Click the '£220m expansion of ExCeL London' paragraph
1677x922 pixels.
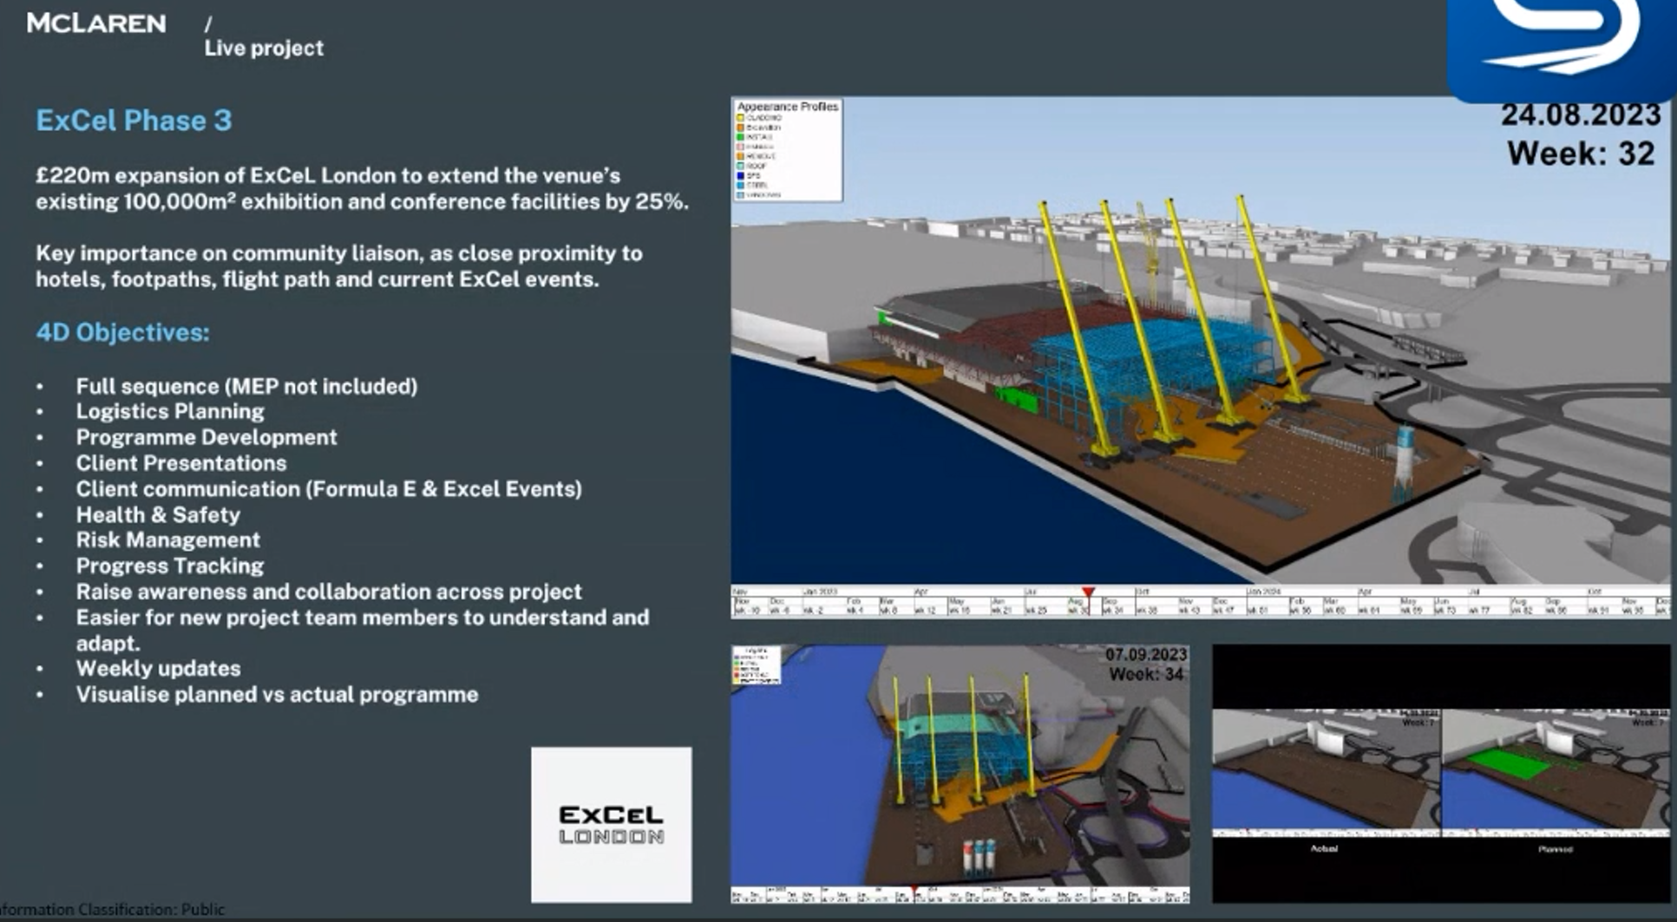(x=362, y=188)
